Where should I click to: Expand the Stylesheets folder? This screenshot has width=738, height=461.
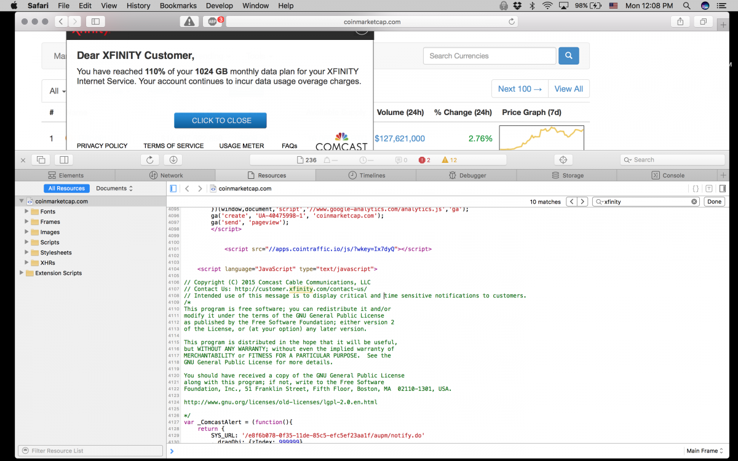[26, 253]
